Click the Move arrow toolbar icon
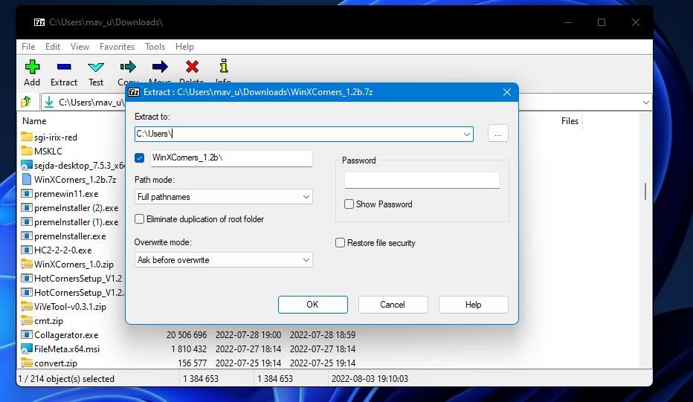This screenshot has height=402, width=693. coord(160,67)
